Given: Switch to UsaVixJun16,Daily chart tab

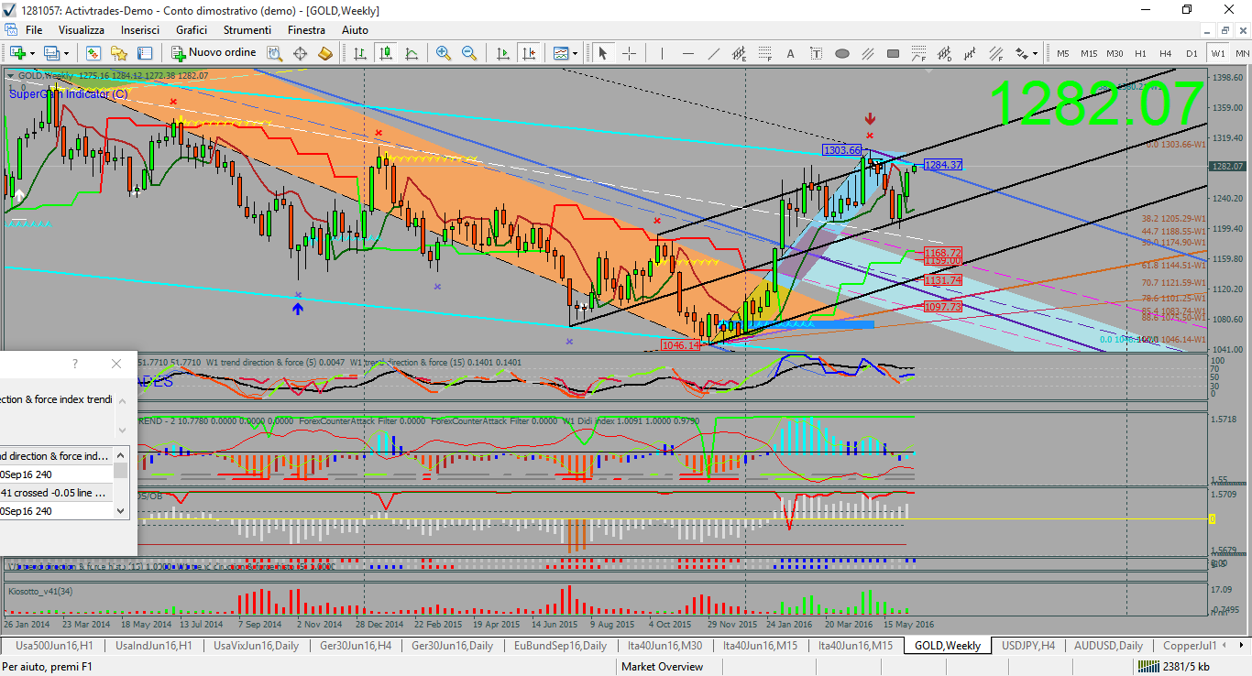Looking at the screenshot, I should (256, 646).
